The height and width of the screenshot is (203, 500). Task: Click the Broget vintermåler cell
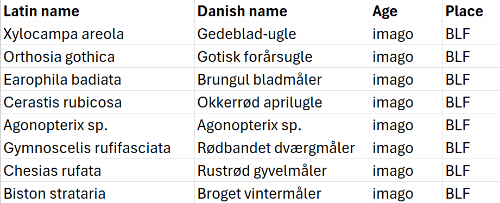pos(282,193)
